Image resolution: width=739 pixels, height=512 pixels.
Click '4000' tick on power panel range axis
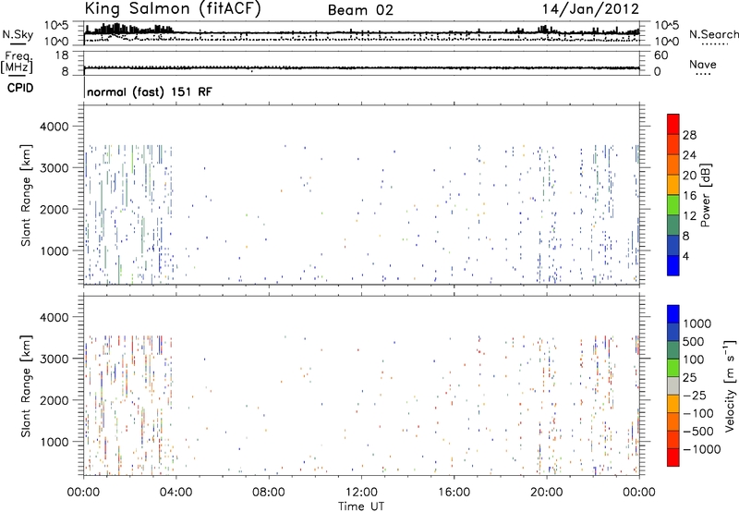(54, 127)
